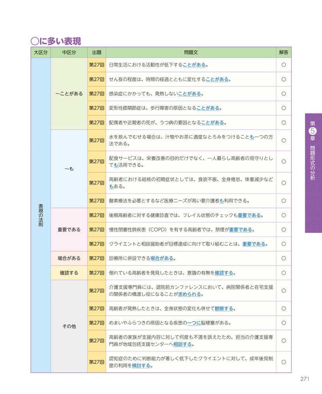Screen dimensions: 322x394
Task: Click the 表現の法則 vertical category cell
Action: pyautogui.click(x=41, y=215)
